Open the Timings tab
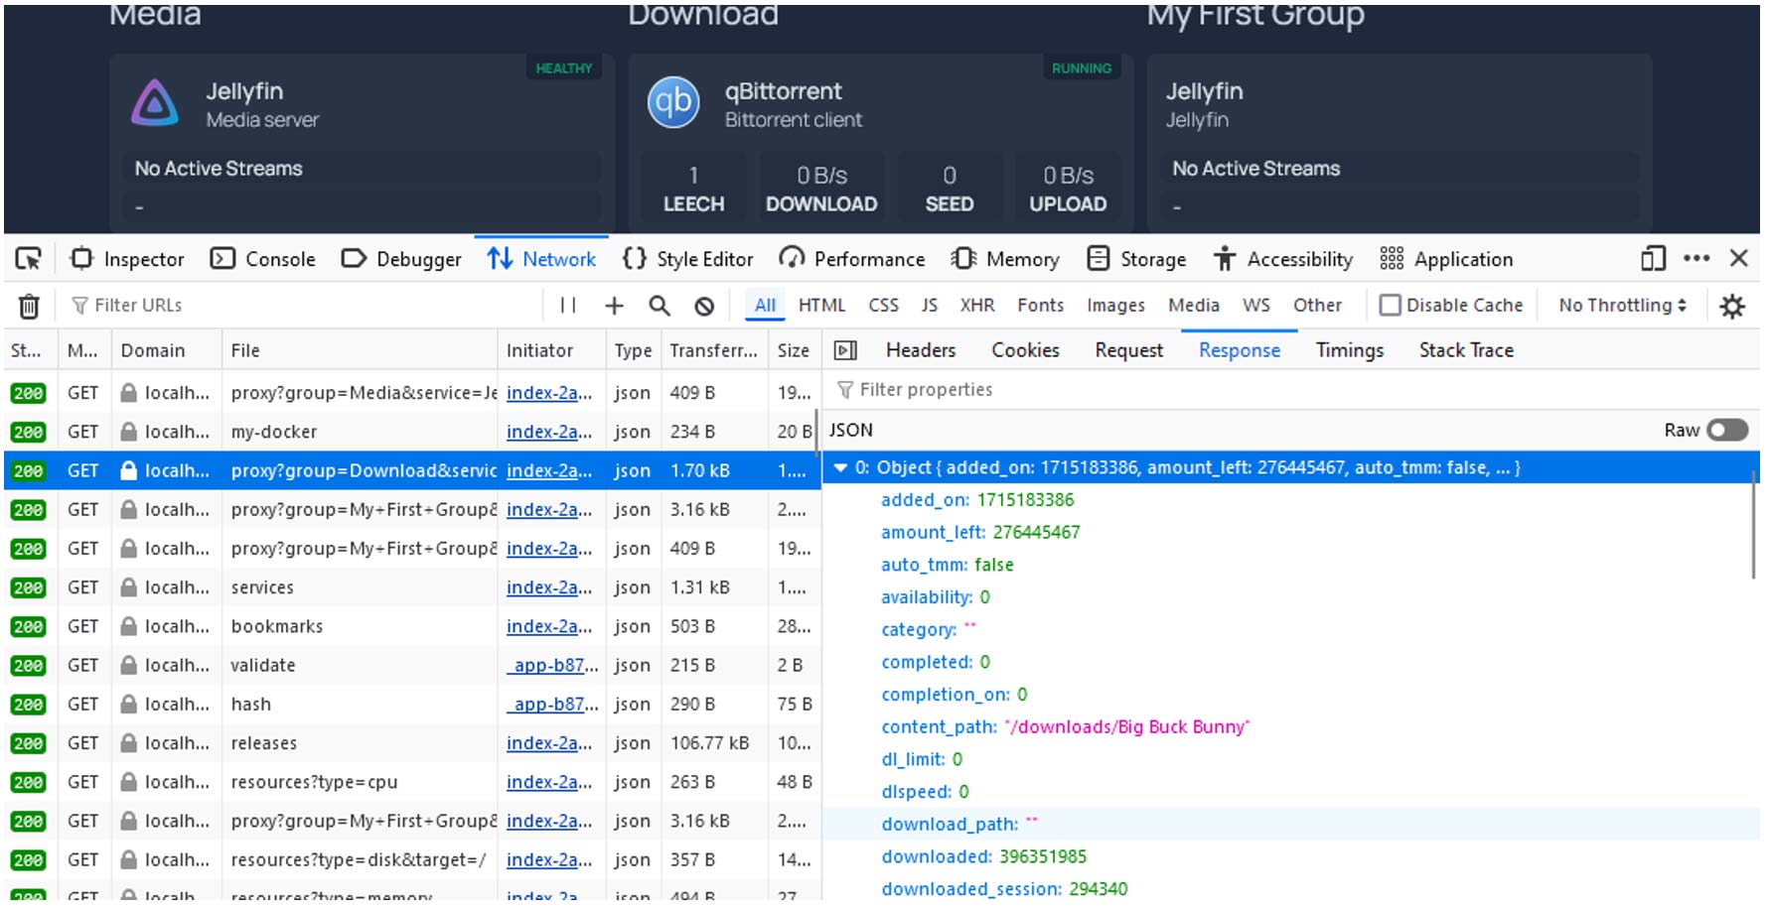The image size is (1768, 909). click(1349, 349)
